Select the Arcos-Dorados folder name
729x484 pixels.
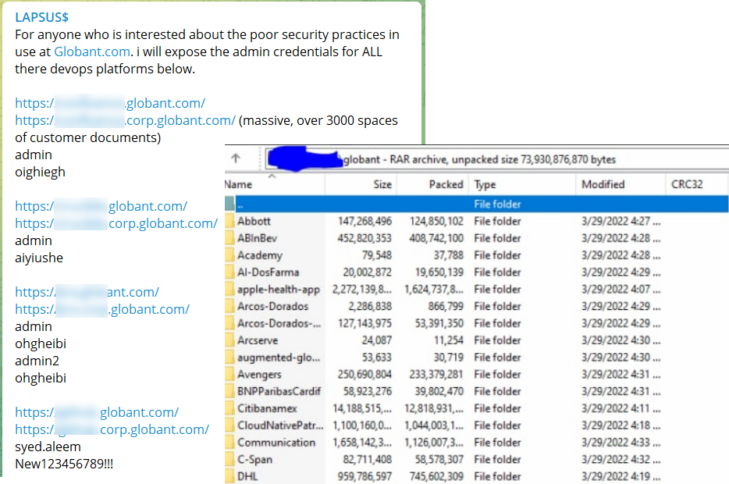[x=273, y=306]
